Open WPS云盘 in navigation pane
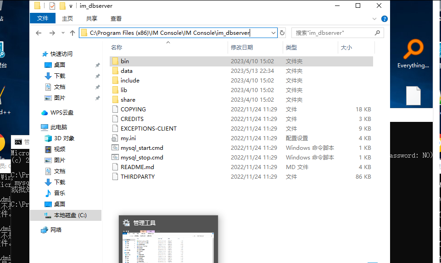 click(61, 113)
